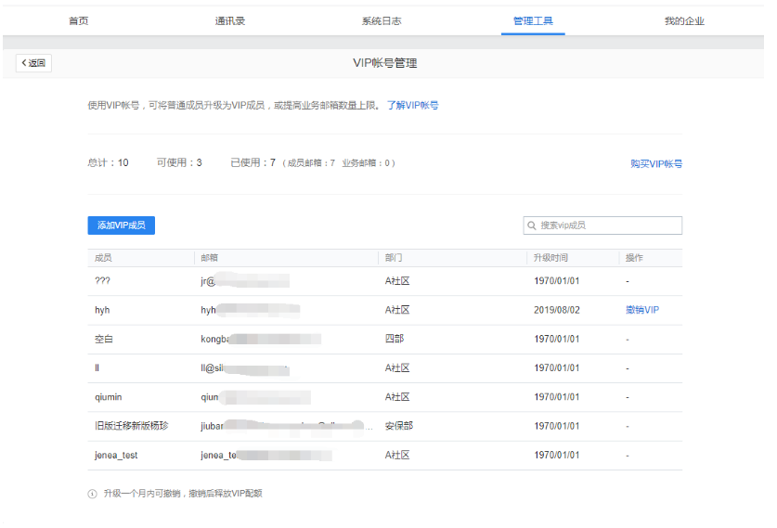This screenshot has height=528, width=777.
Task: Click the info icon beside the upgrade note
Action: (92, 494)
